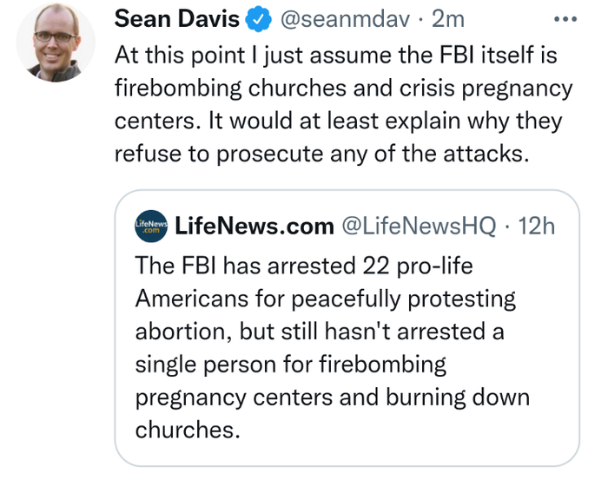Open the Sean Davis display name link
608x480 pixels.
(176, 19)
